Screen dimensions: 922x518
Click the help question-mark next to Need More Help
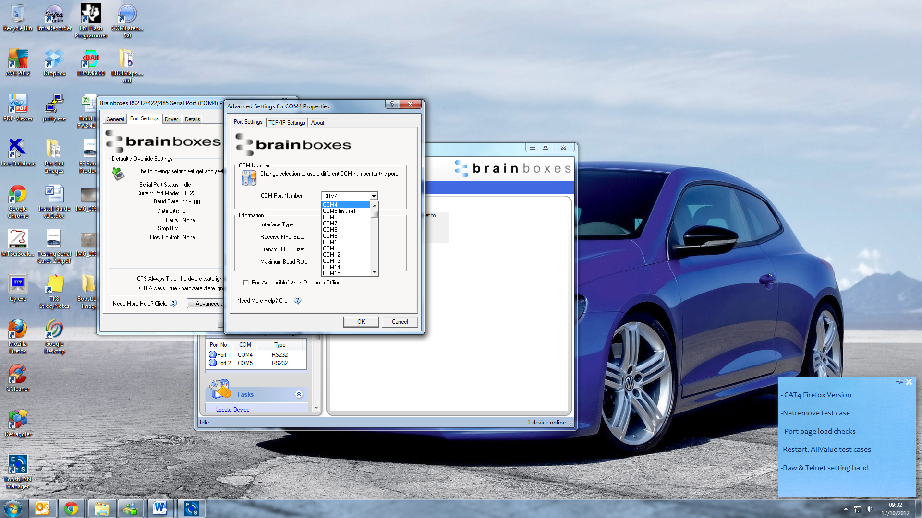pos(298,301)
